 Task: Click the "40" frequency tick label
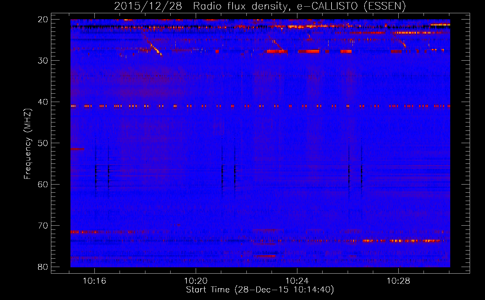pyautogui.click(x=43, y=102)
